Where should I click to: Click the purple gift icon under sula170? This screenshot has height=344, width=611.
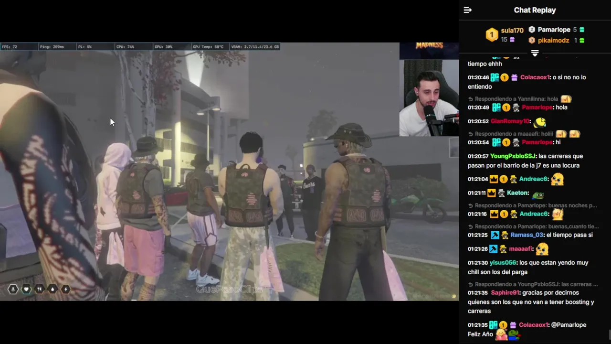tap(512, 40)
